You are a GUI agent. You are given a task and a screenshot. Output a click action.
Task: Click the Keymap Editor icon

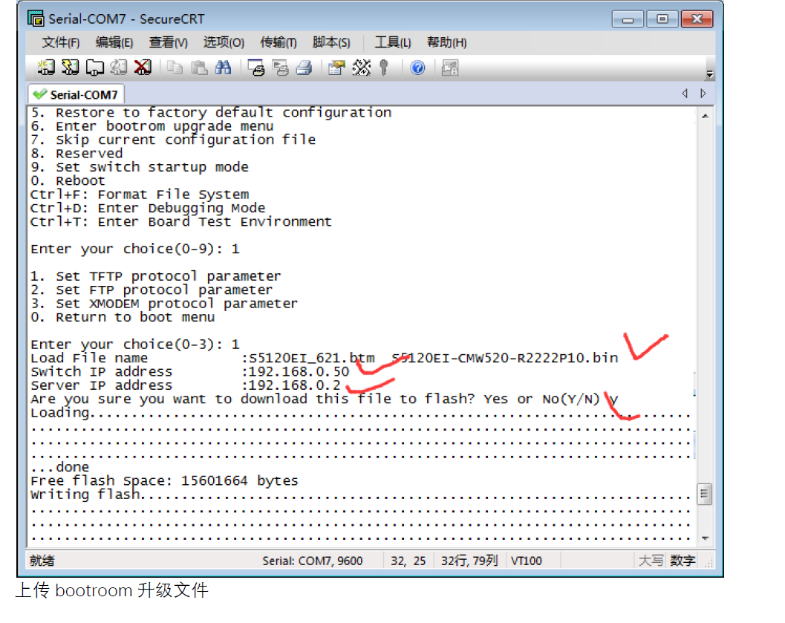coord(361,68)
